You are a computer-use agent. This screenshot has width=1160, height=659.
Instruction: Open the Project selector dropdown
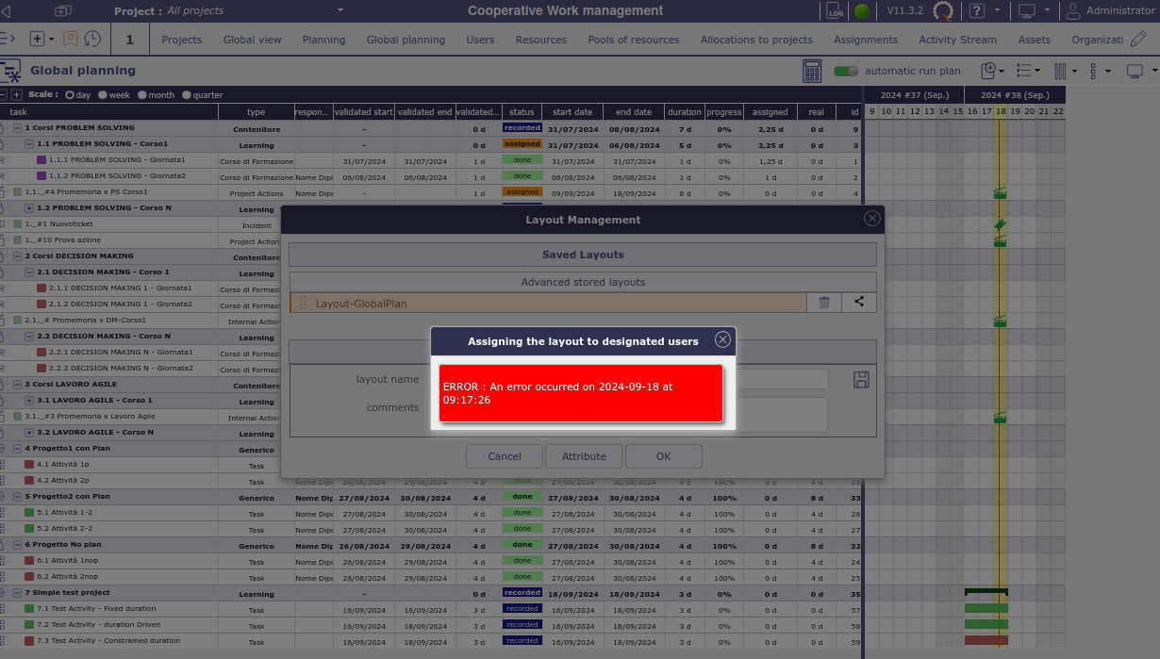point(340,11)
